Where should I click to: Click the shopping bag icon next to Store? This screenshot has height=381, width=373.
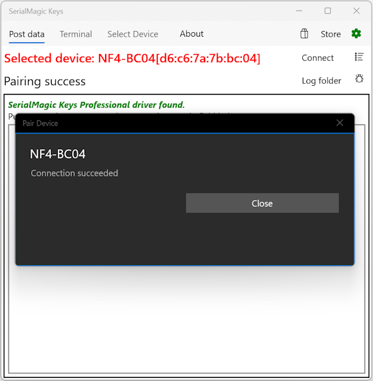click(304, 34)
